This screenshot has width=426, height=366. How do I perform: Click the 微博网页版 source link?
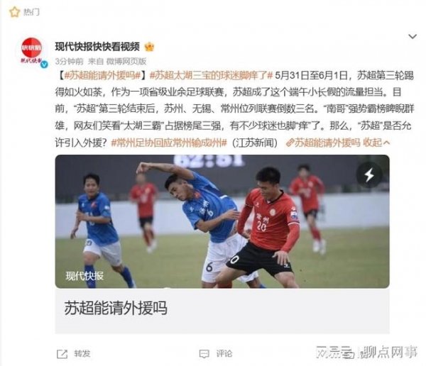click(126, 62)
